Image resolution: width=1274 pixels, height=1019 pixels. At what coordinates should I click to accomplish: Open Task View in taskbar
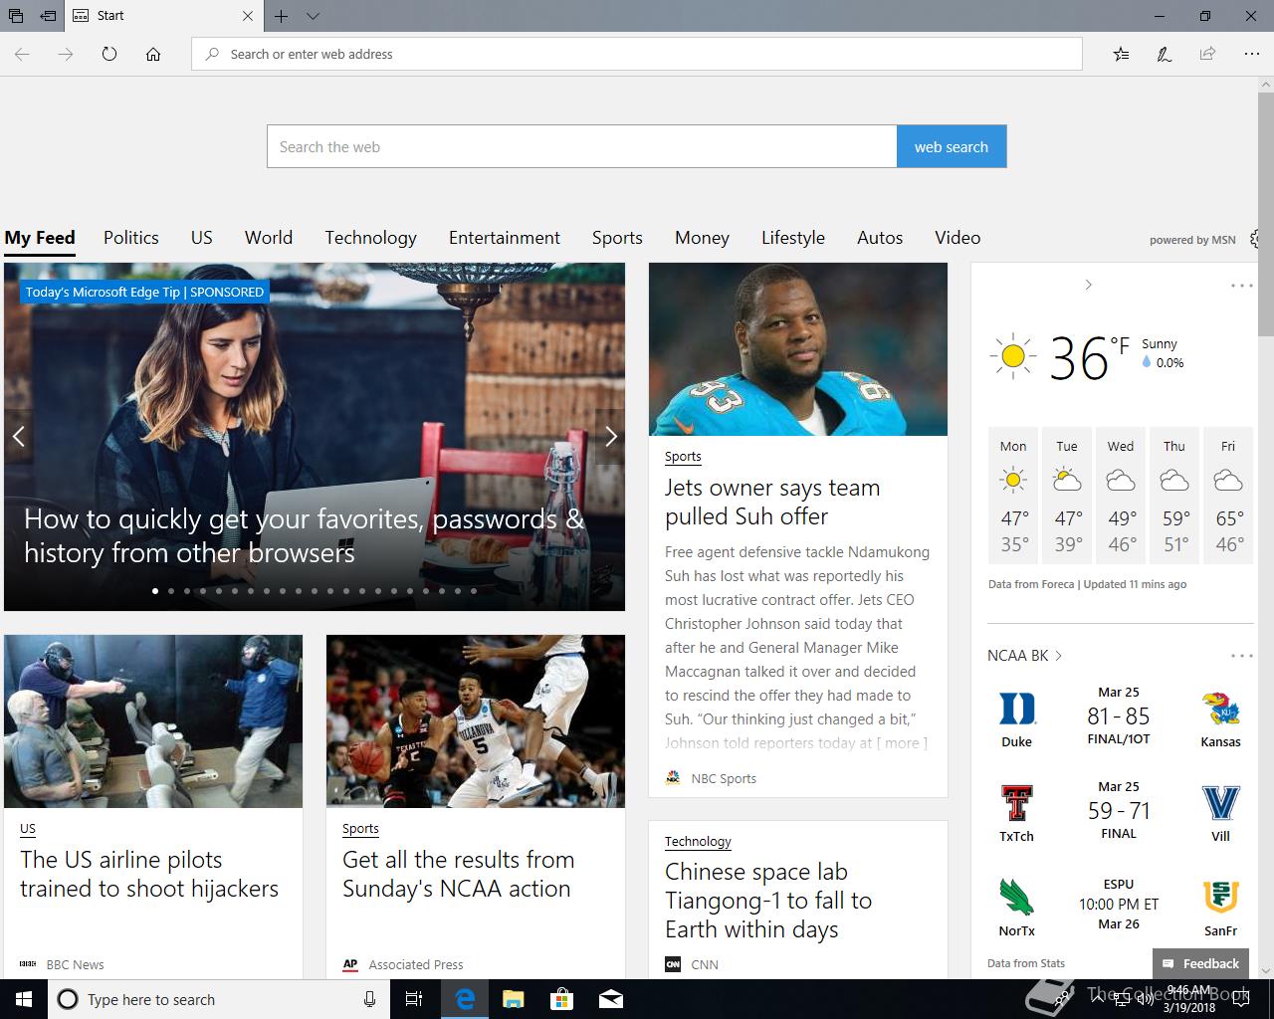coord(414,999)
